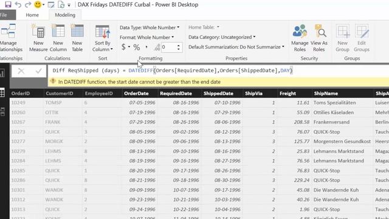389x219 pixels.
Task: Add a New Column
Action: click(58, 38)
